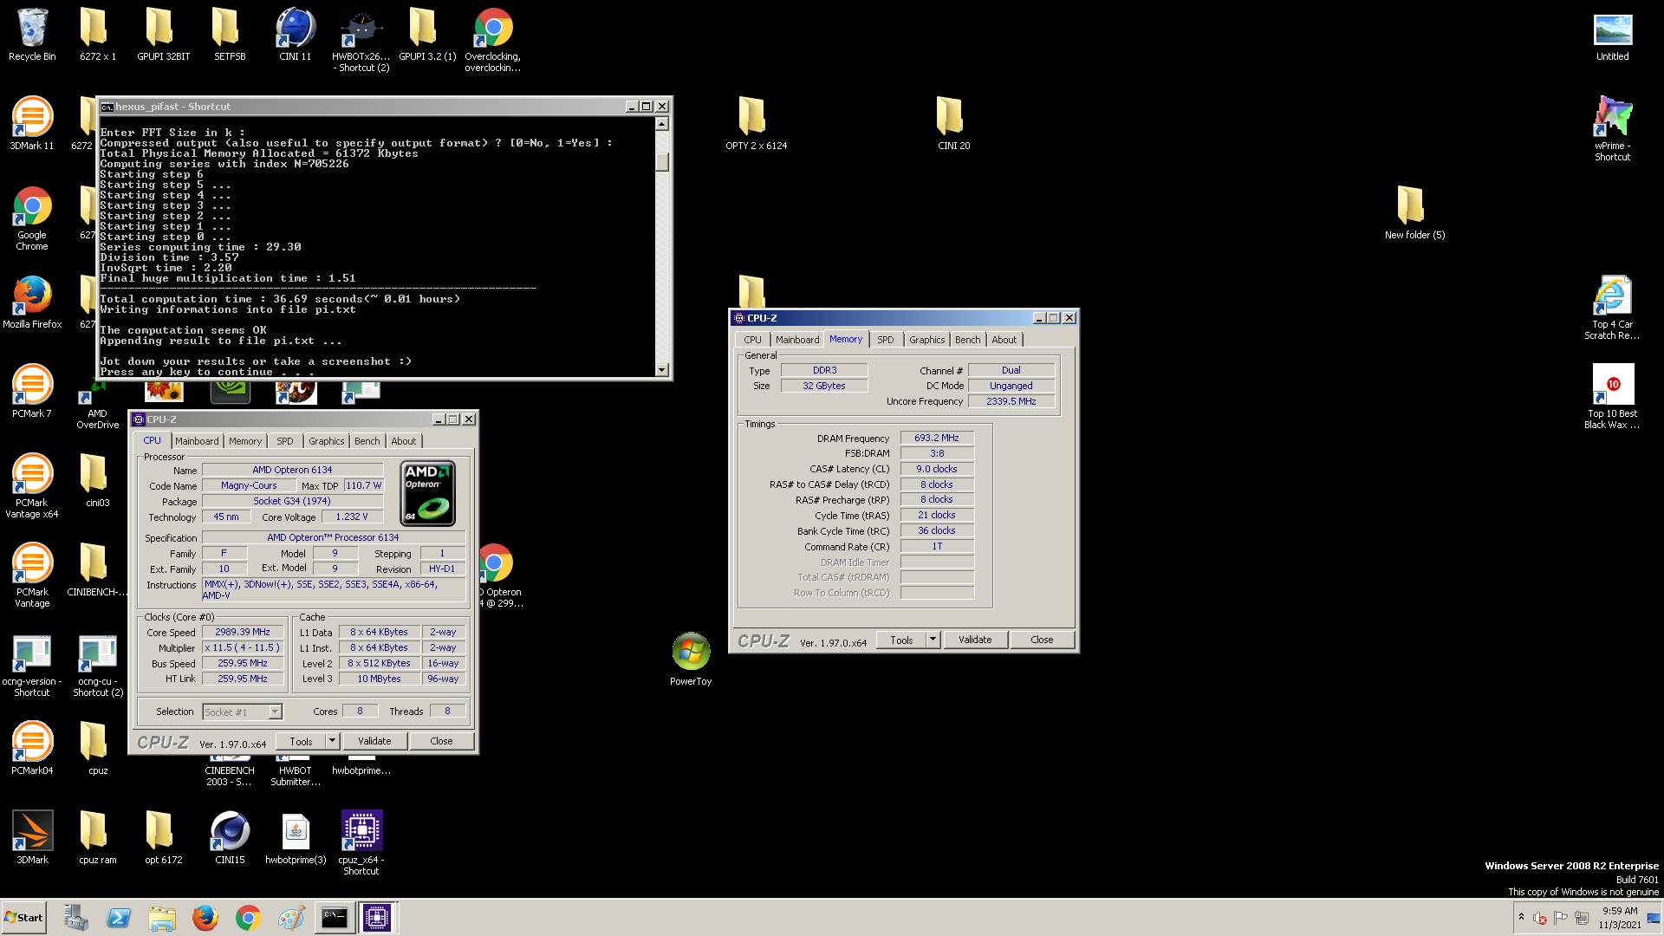Screen dimensions: 1664x936
Task: Launch the CINI 11 shortcut
Action: pos(295,35)
